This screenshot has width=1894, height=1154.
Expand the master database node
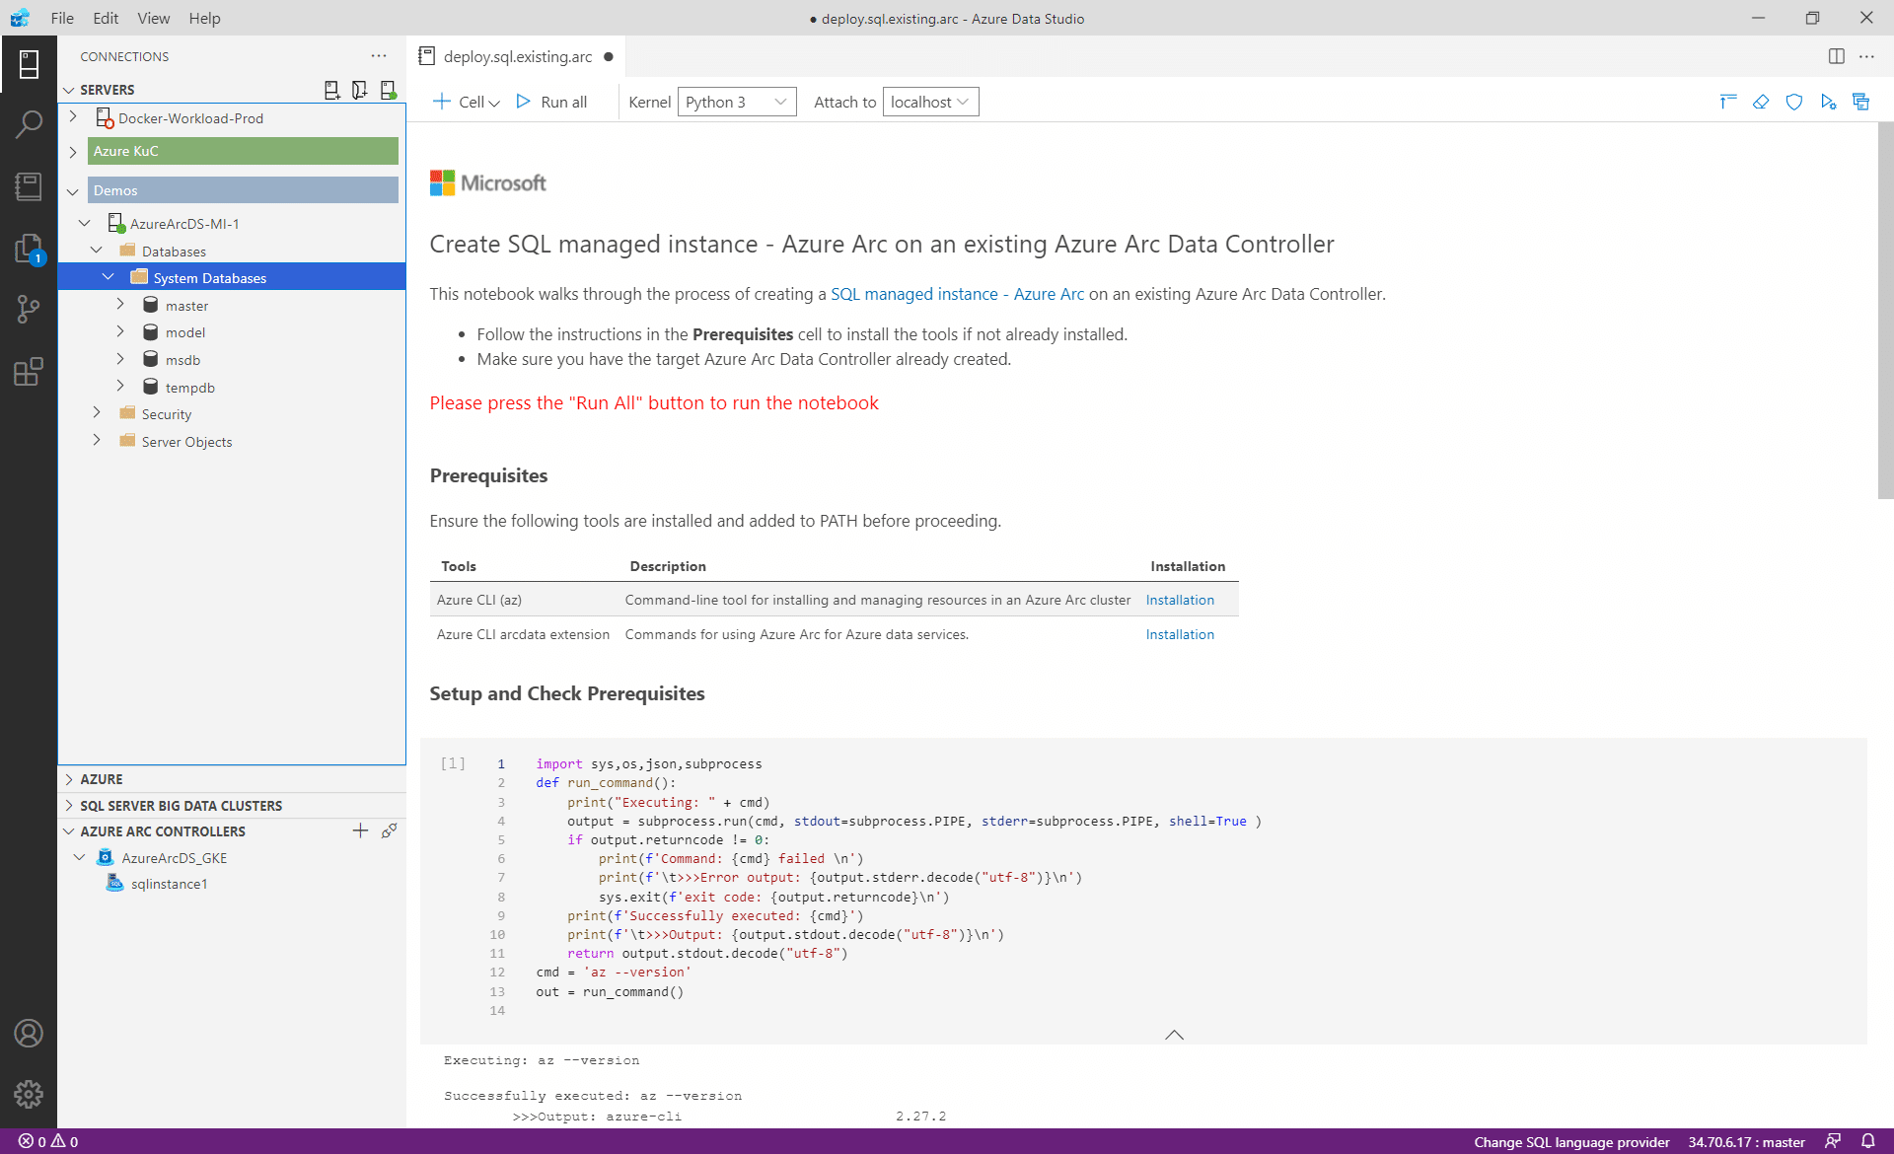(x=120, y=305)
